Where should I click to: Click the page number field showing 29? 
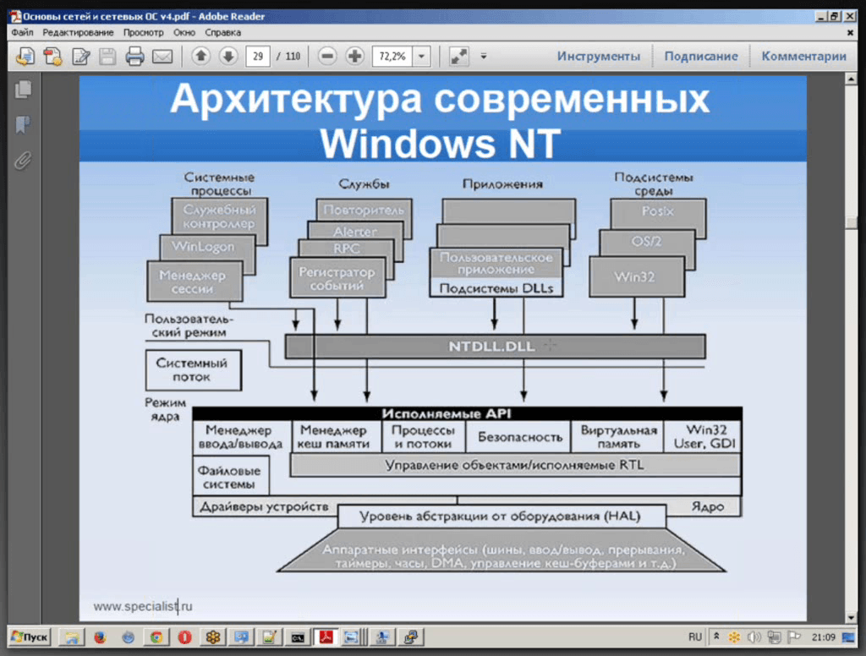pos(258,56)
